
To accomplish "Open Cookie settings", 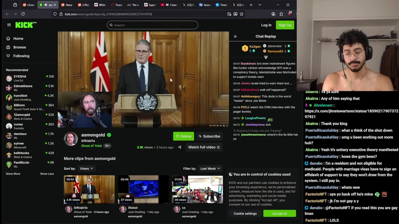I will 245,214.
